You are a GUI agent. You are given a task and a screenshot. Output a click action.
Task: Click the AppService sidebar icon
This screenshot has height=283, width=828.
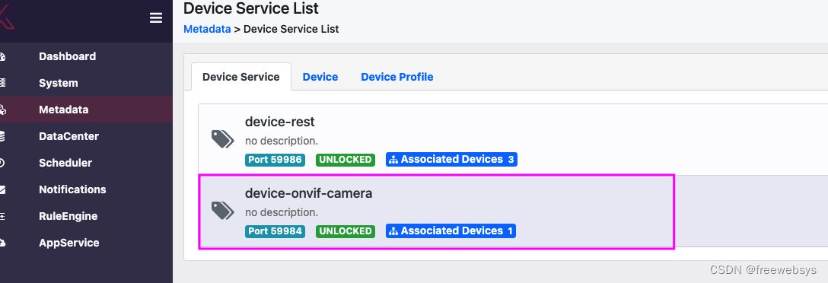tap(2, 243)
